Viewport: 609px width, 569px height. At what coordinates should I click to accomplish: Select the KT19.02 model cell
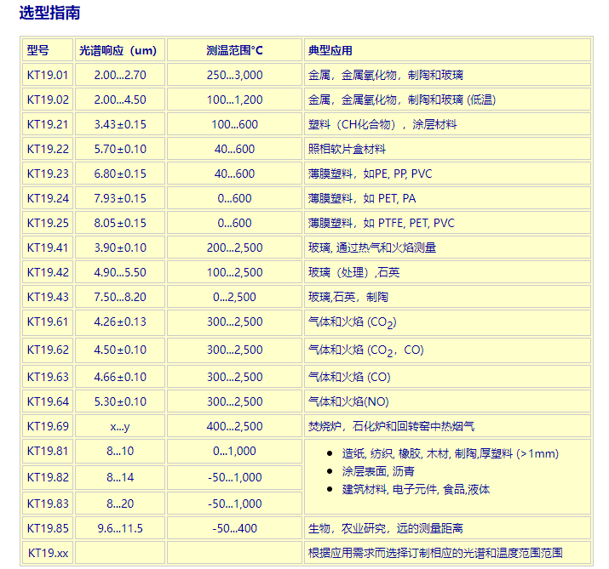click(48, 100)
